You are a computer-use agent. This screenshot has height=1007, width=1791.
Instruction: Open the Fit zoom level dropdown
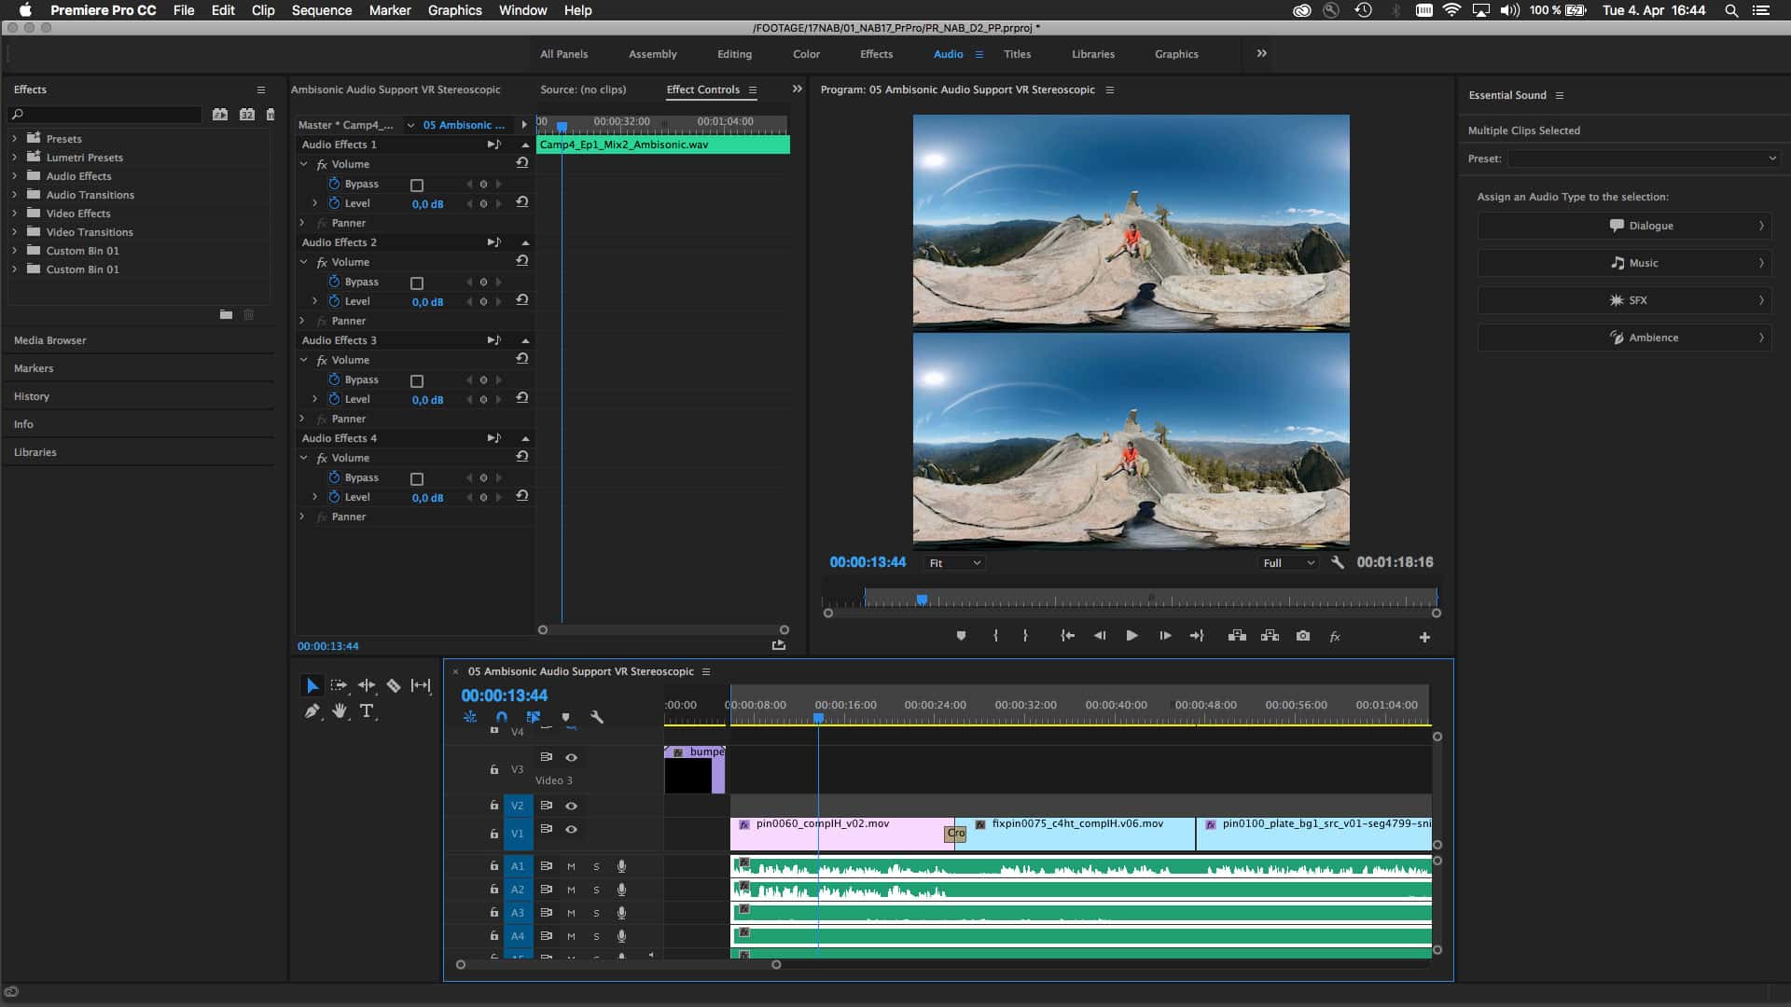(954, 563)
